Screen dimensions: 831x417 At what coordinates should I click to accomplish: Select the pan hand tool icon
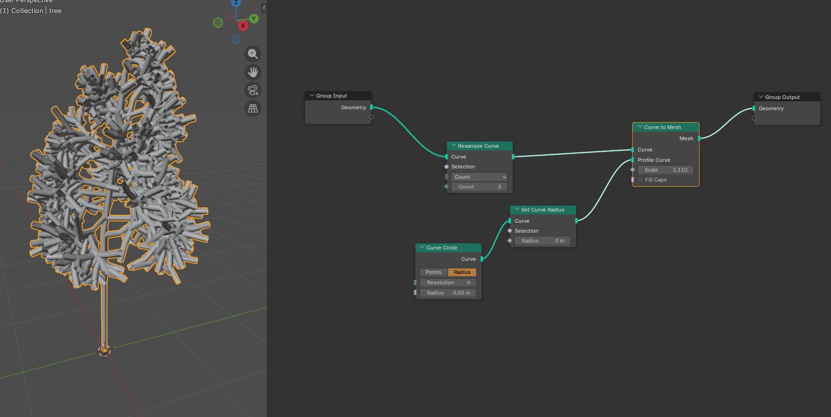pos(253,72)
